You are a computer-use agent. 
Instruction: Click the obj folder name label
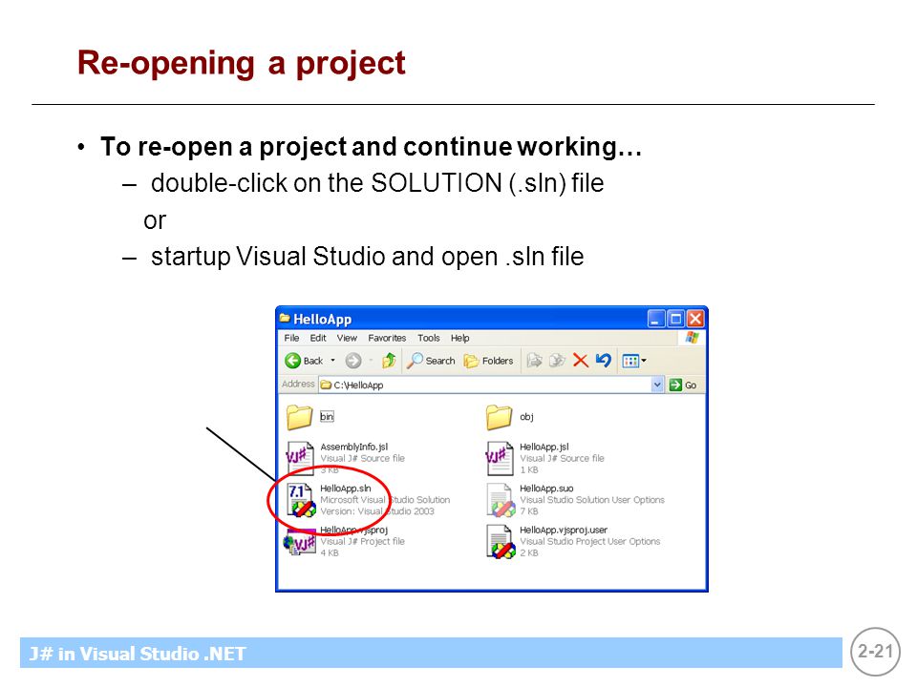526,417
